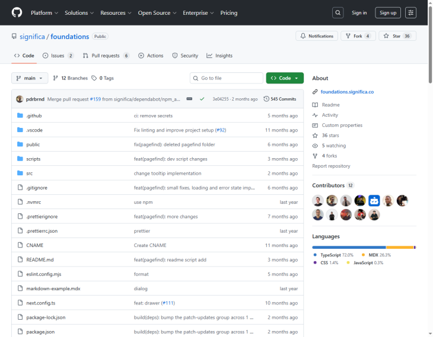
Task: Expand the Platform menu in header
Action: (x=44, y=12)
